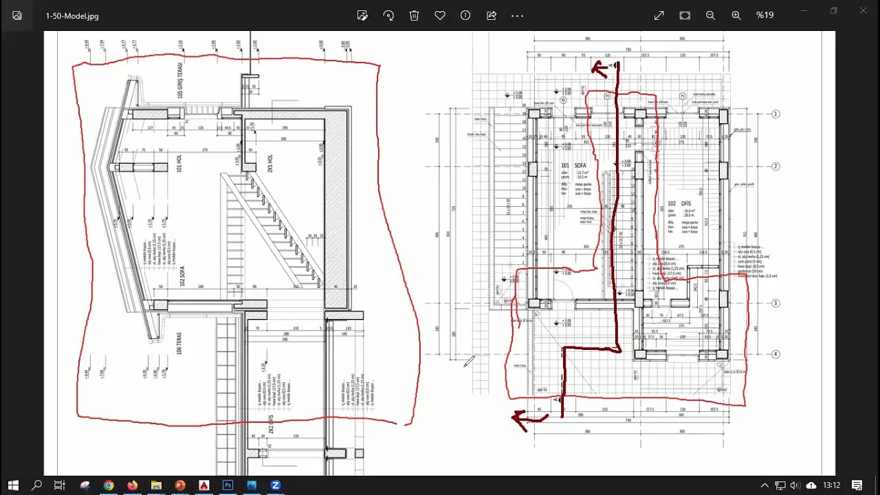Image resolution: width=880 pixels, height=495 pixels.
Task: Switch to AutoCAD on the taskbar
Action: (x=204, y=485)
